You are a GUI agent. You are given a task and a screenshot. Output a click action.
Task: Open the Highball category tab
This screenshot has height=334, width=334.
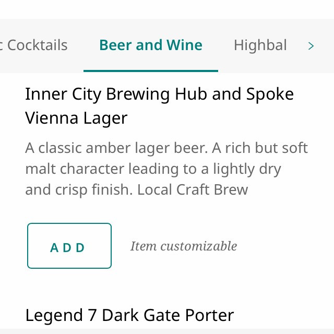coord(260,45)
